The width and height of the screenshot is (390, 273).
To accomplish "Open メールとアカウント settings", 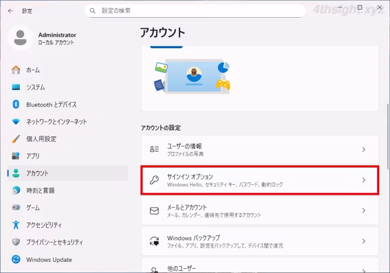I will click(260, 210).
